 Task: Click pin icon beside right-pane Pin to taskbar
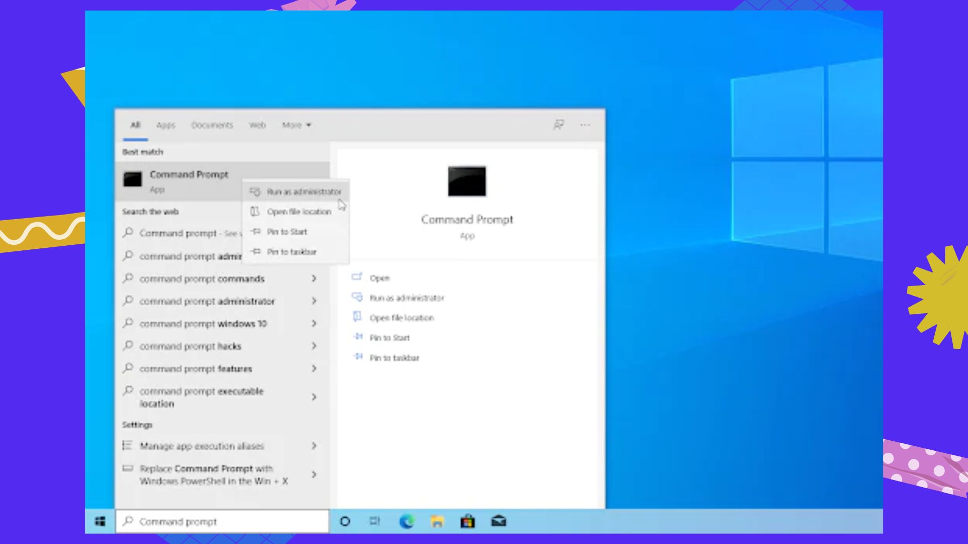point(357,357)
